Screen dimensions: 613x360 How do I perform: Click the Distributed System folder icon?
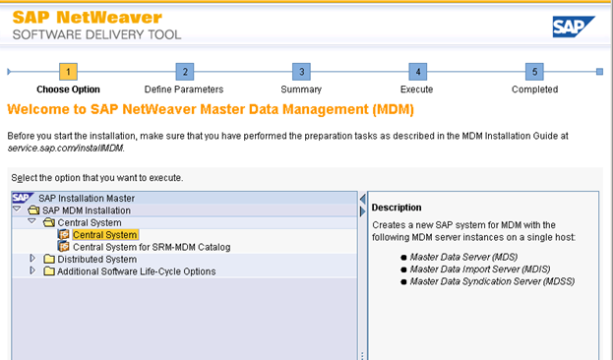[49, 259]
